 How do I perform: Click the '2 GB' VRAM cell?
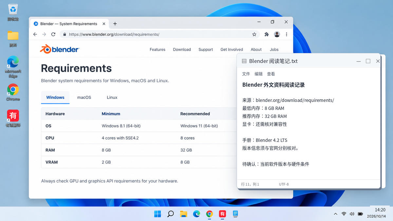click(x=106, y=162)
